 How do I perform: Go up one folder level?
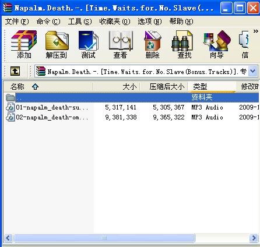[15, 71]
